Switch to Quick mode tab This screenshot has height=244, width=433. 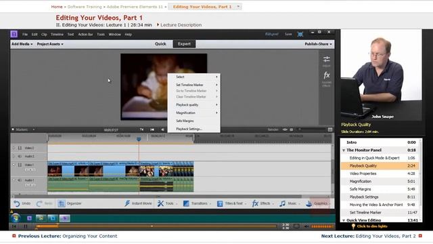[x=160, y=44]
